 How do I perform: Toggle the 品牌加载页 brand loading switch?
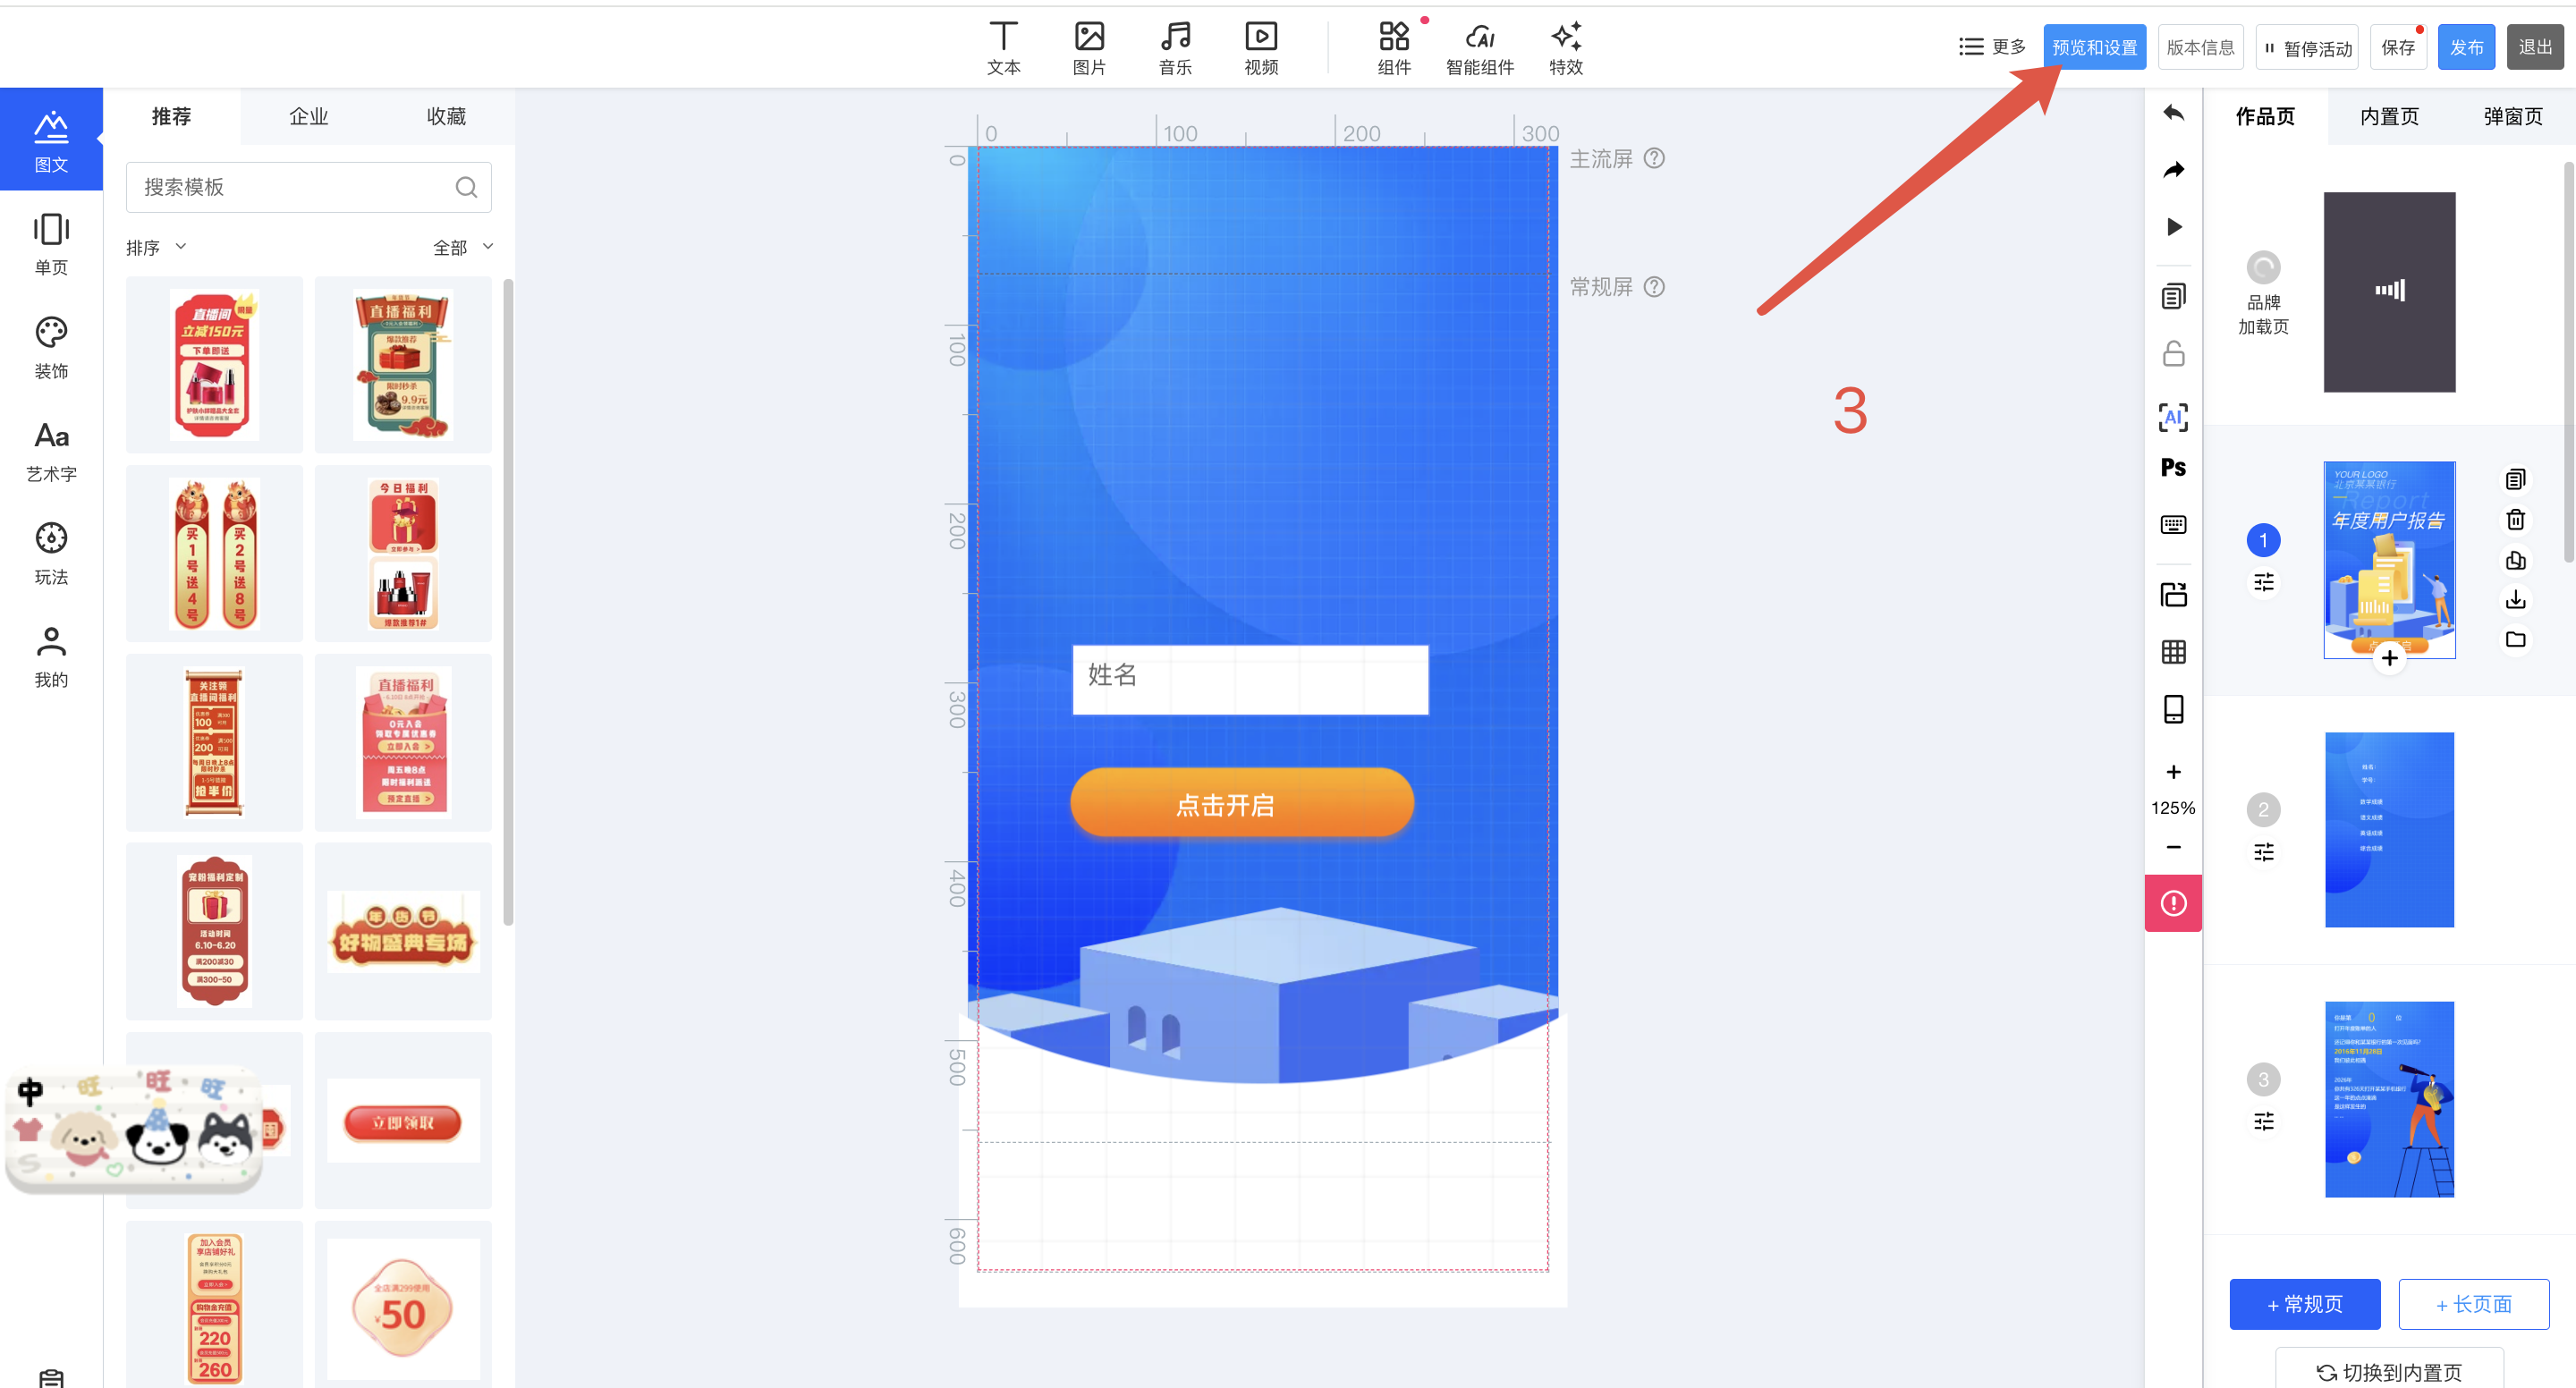point(2263,267)
